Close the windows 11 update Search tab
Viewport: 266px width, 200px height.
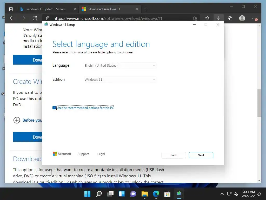coord(75,9)
